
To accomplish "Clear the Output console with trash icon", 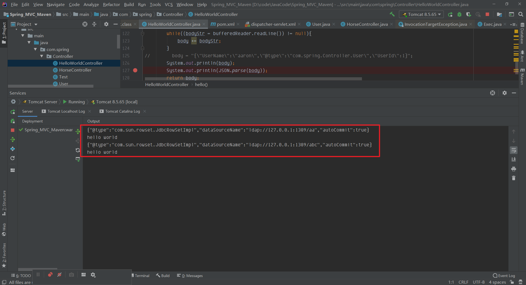I will tap(514, 178).
